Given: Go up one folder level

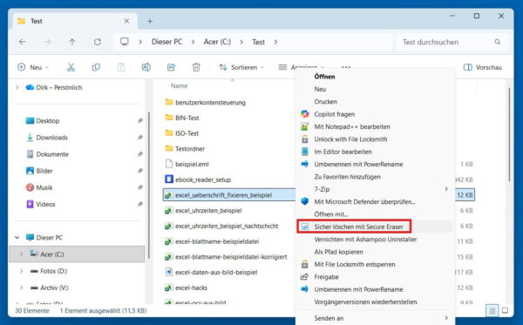Looking at the screenshot, I should [72, 42].
